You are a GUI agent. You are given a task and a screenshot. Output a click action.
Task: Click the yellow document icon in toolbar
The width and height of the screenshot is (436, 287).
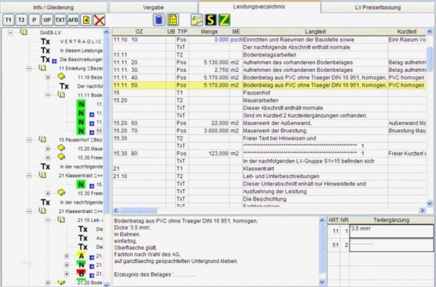click(86, 20)
